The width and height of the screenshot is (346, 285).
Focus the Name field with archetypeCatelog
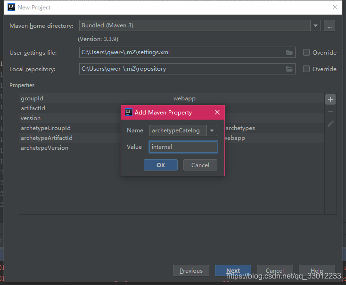tap(178, 130)
